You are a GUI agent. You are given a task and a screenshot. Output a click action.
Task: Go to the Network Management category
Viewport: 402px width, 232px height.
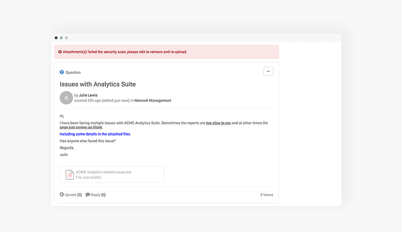click(152, 100)
